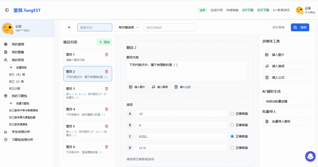Mark option D as 正确答案
This screenshot has width=318, height=167.
tap(232, 148)
